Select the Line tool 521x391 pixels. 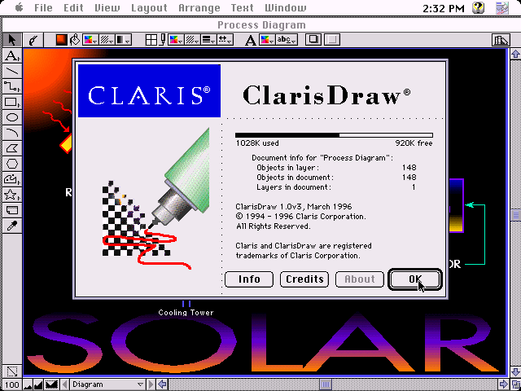(11, 71)
